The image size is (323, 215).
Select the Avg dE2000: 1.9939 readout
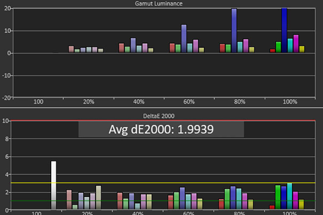tap(161, 129)
